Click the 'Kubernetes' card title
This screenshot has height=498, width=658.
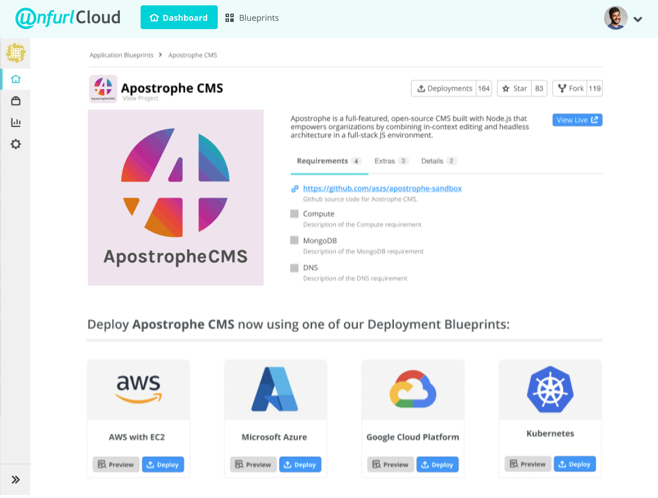pyautogui.click(x=550, y=434)
